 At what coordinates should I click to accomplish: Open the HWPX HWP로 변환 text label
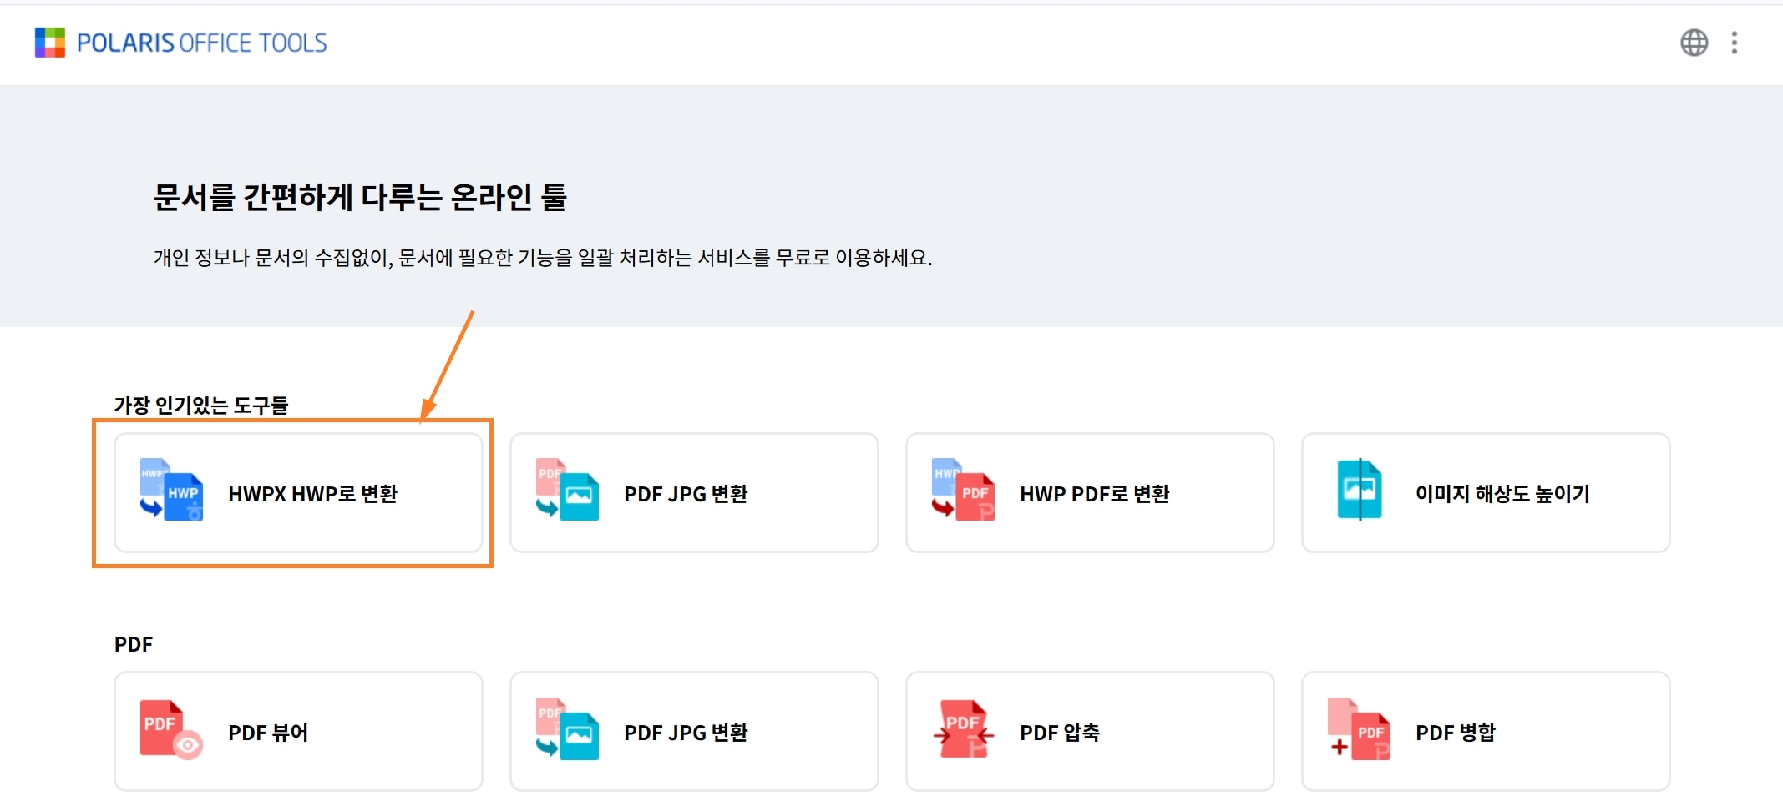(313, 494)
